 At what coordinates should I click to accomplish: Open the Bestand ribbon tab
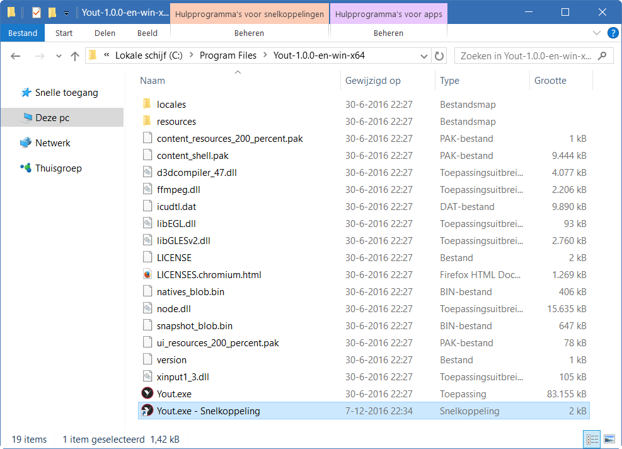(x=23, y=33)
